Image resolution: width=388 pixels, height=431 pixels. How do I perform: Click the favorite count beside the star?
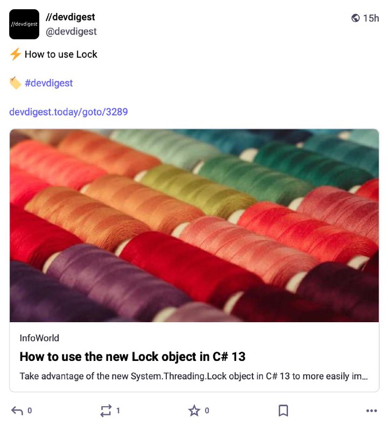point(207,411)
